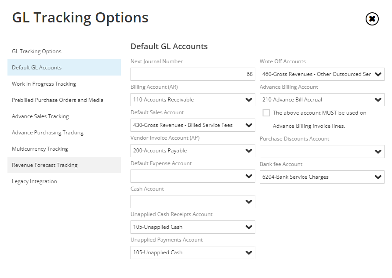Open Prebilled Purchase Orders and Media settings
The image size is (392, 278).
(x=57, y=100)
